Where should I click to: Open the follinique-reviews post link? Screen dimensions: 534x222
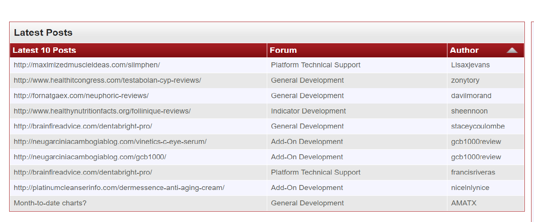click(x=102, y=111)
